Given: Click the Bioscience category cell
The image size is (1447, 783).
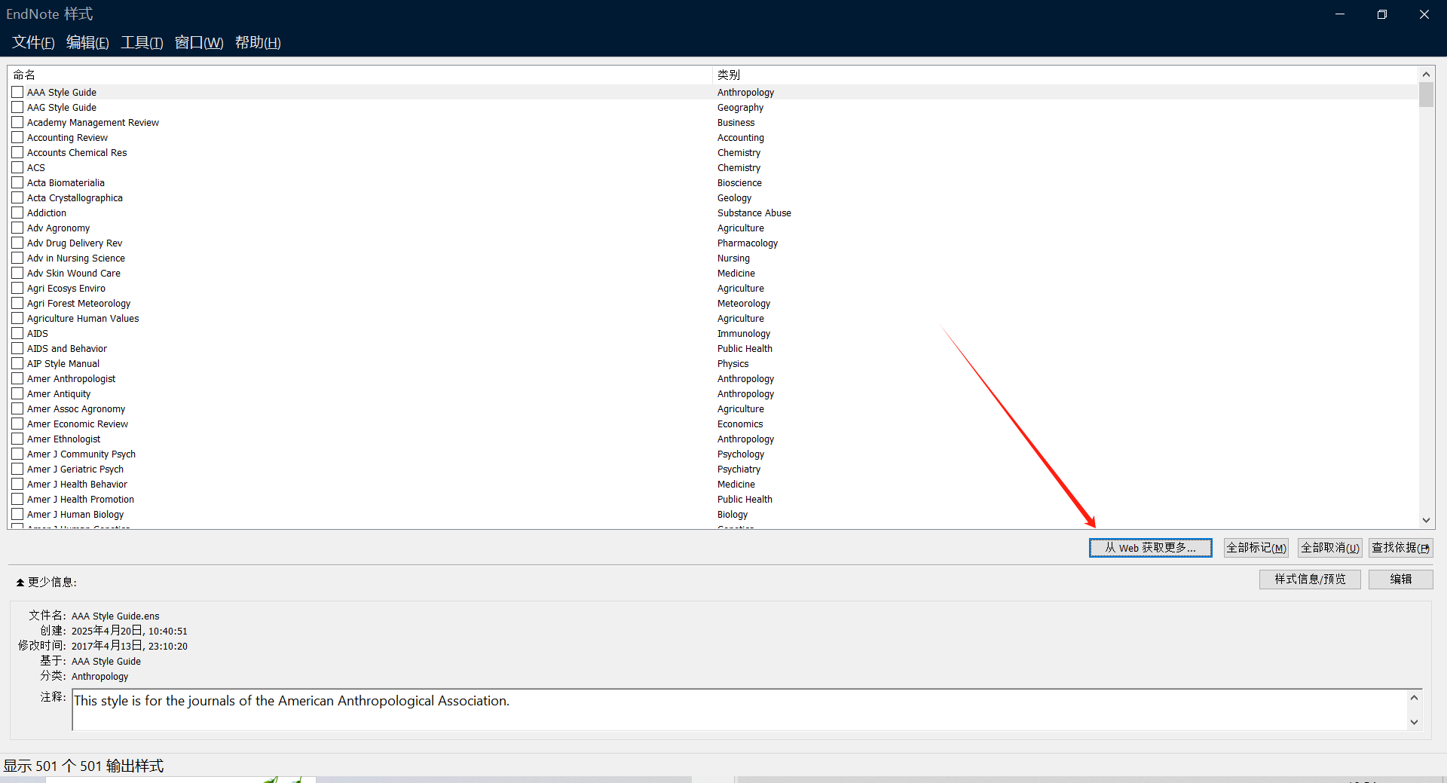Looking at the screenshot, I should (x=739, y=182).
